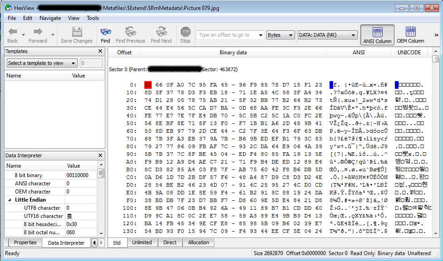443x261 pixels.
Task: Open the Navigate menu
Action: click(x=50, y=18)
